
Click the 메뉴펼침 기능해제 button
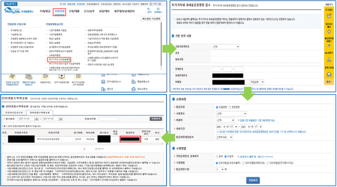(151, 19)
